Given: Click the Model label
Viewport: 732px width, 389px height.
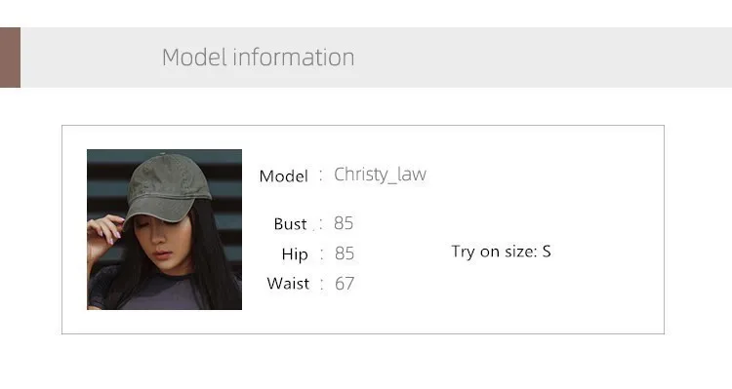Looking at the screenshot, I should point(283,176).
